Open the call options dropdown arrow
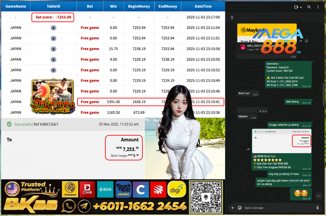This screenshot has height=216, width=326. (x=301, y=7)
